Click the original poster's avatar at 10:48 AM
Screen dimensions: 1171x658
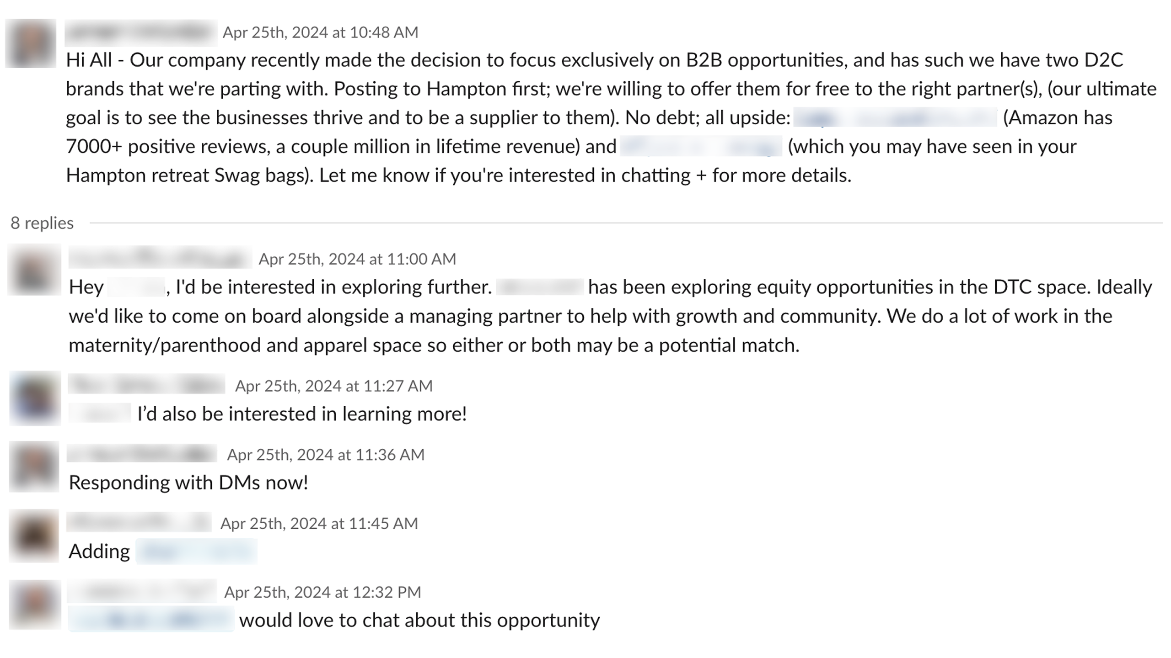click(x=31, y=43)
